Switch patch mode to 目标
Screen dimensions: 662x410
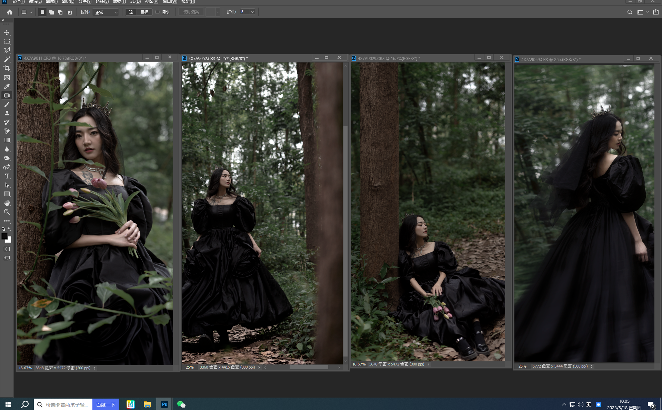(x=144, y=12)
